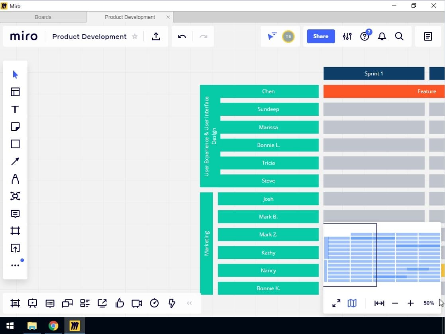445x334 pixels.
Task: Start presentation mode
Action: (x=33, y=303)
